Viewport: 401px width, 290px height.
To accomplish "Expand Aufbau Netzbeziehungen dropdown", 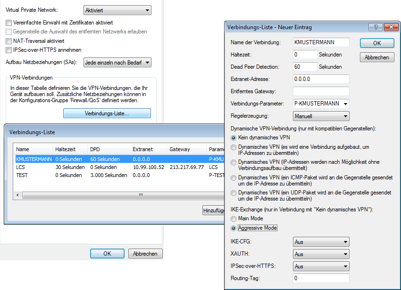I will [x=117, y=62].
